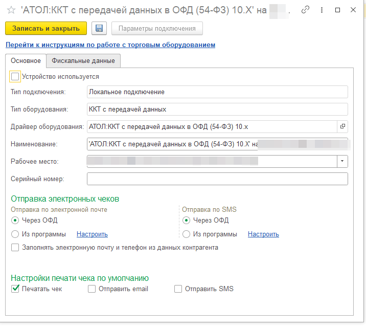Open driver record via icon in Драйвер оборудования field
Screen dimensions: 366x329
pyautogui.click(x=342, y=126)
